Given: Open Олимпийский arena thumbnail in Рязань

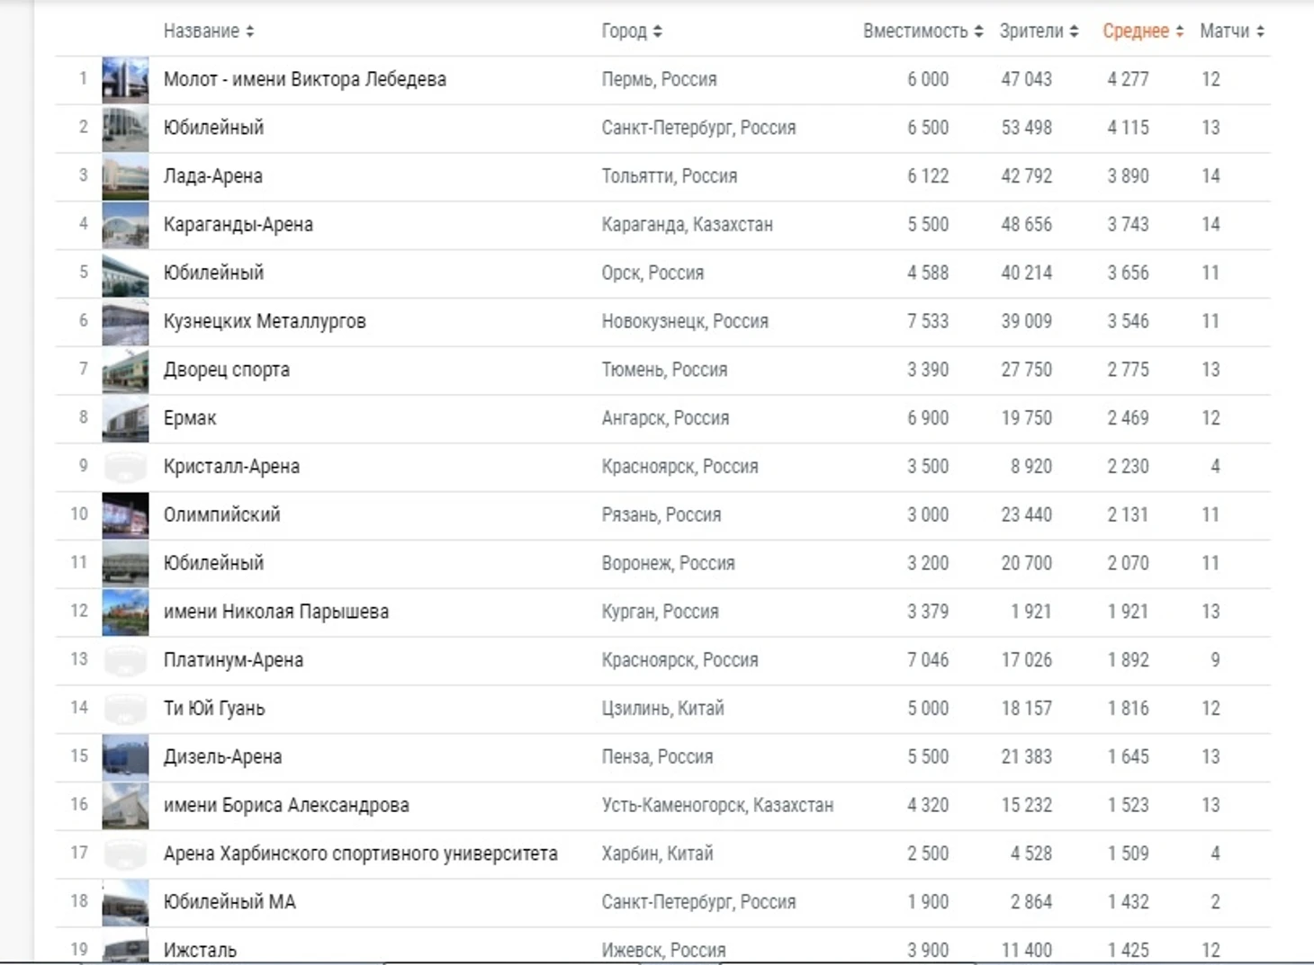Looking at the screenshot, I should pyautogui.click(x=125, y=515).
